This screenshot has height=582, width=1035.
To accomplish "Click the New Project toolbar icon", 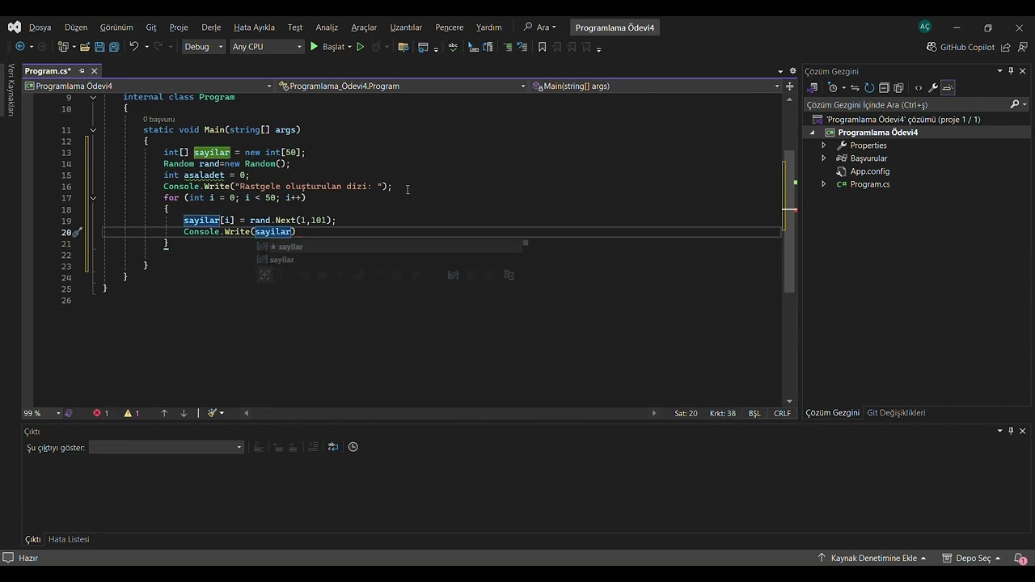I will (x=63, y=47).
